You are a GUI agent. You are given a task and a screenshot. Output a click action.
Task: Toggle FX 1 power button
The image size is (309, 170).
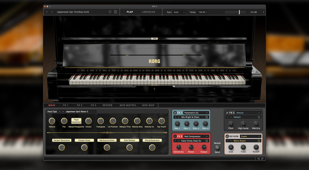click(175, 113)
